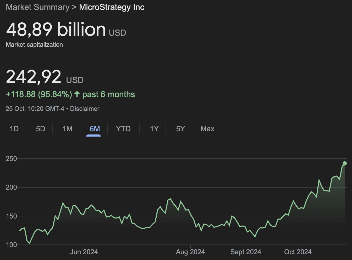The width and height of the screenshot is (352, 260).
Task: Click the Aug 2024 axis label
Action: coord(190,252)
